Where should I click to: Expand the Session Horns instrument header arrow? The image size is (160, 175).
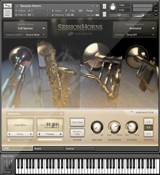tap(17, 6)
